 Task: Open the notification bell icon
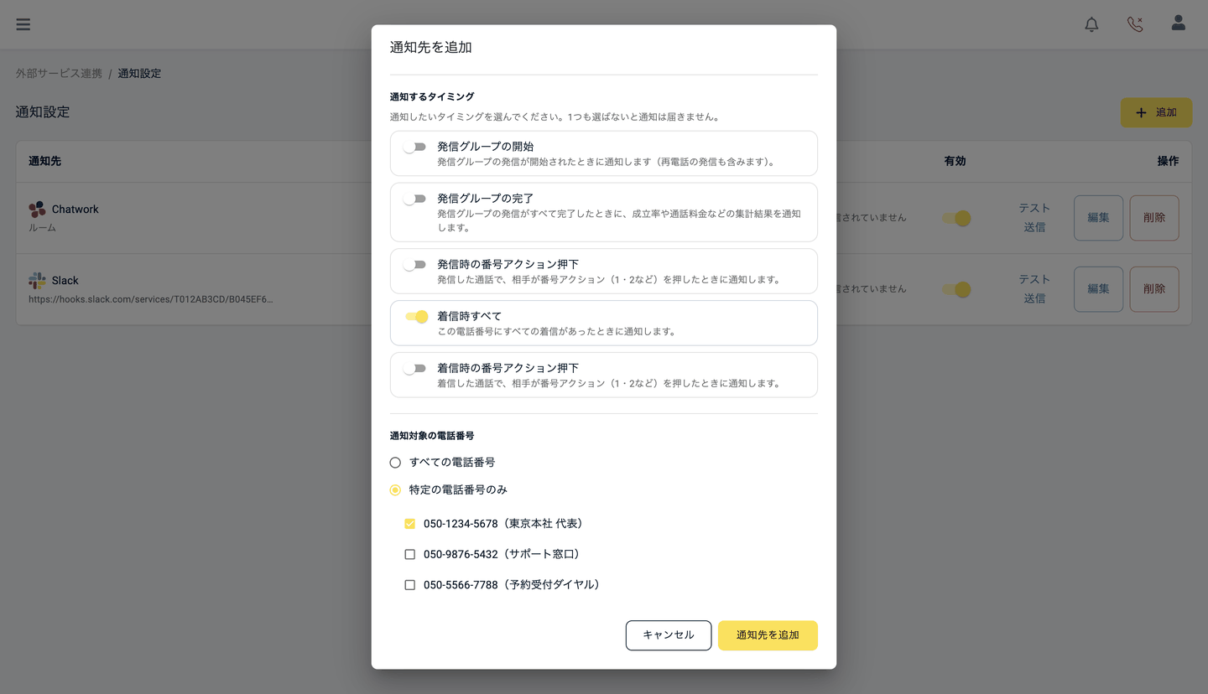[1091, 24]
